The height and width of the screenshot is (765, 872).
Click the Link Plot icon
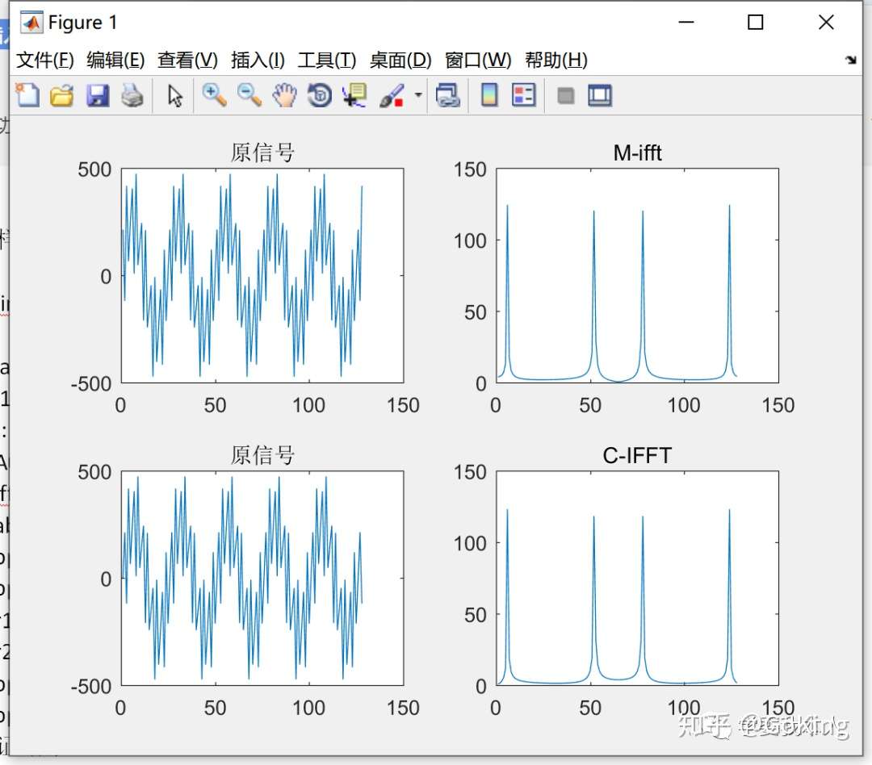tap(447, 95)
